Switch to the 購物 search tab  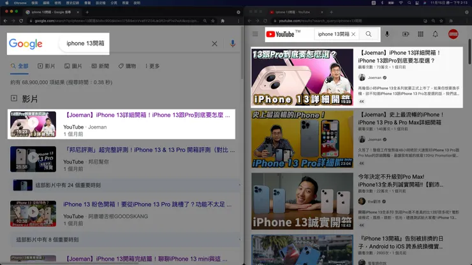click(x=127, y=66)
